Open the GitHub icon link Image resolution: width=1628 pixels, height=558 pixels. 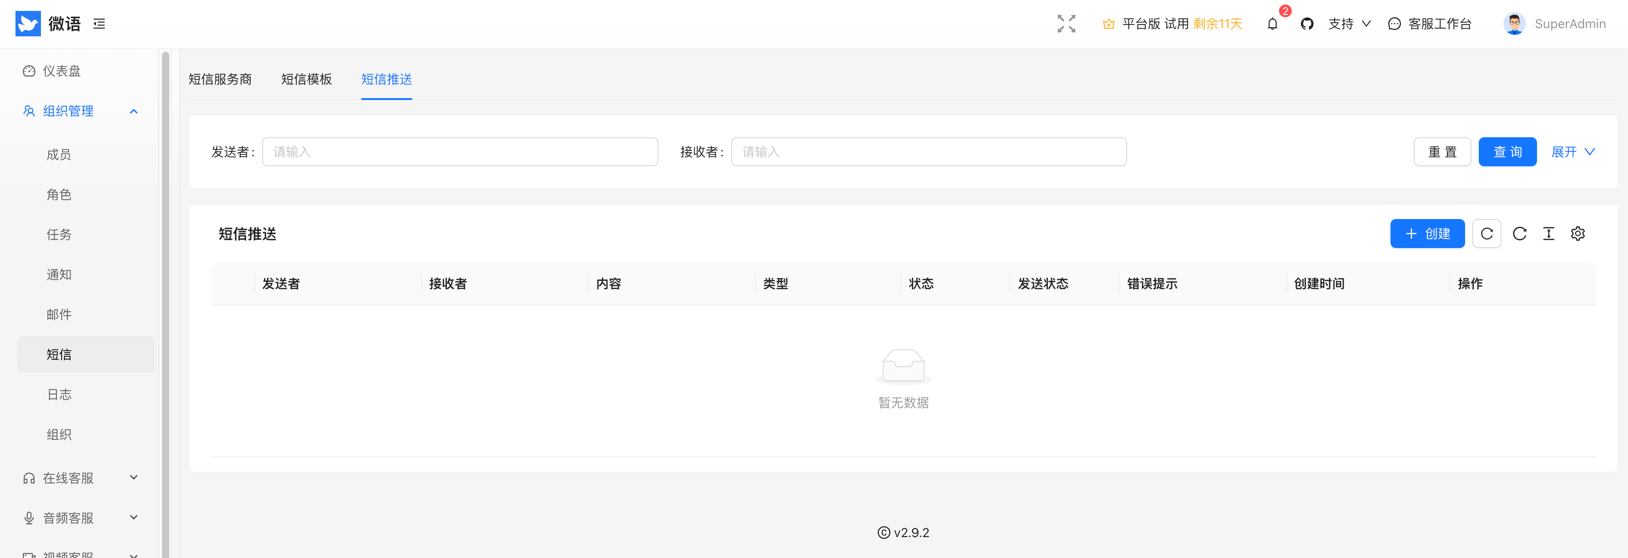(x=1307, y=24)
